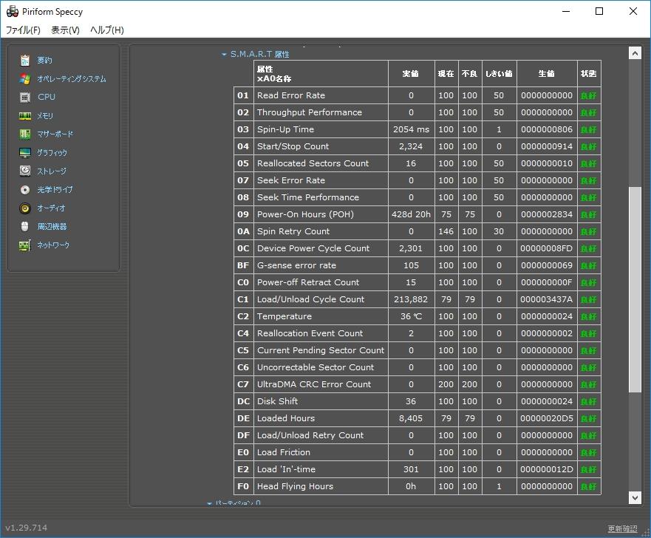Click the Speccy app icon in title bar
This screenshot has width=651, height=538.
[13, 12]
